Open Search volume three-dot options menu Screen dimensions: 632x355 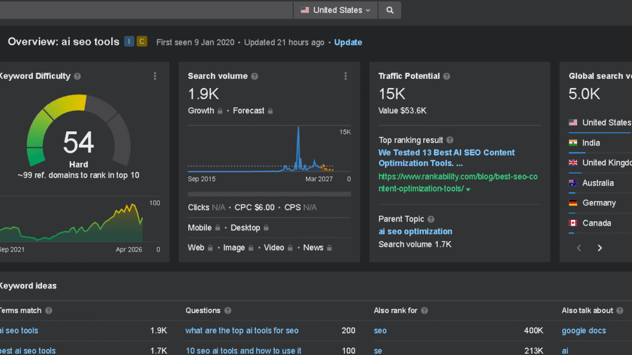(x=346, y=76)
